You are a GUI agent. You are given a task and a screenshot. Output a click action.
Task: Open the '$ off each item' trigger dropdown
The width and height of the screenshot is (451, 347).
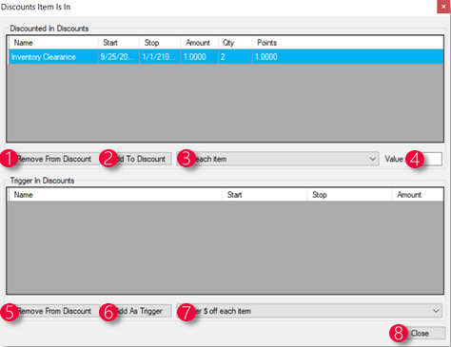(309, 311)
